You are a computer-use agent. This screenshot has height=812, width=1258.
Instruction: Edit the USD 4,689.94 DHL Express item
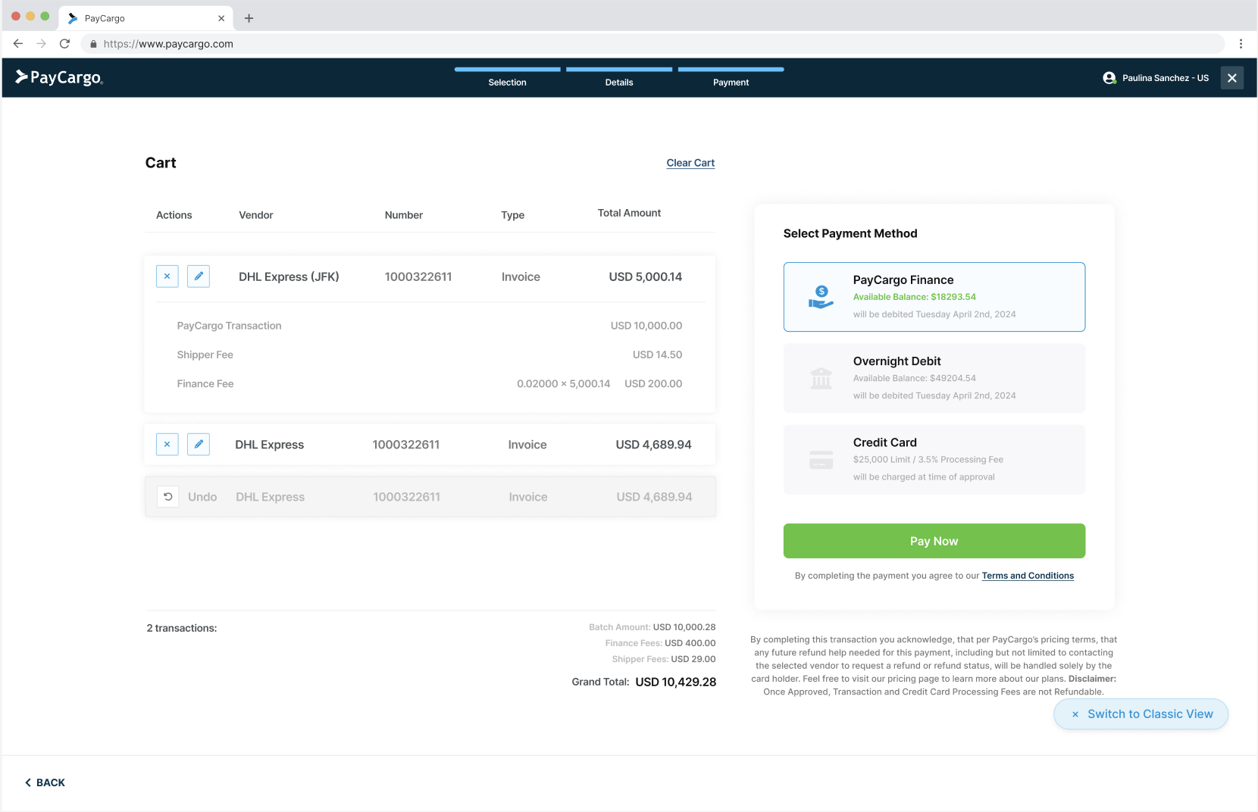click(x=199, y=445)
